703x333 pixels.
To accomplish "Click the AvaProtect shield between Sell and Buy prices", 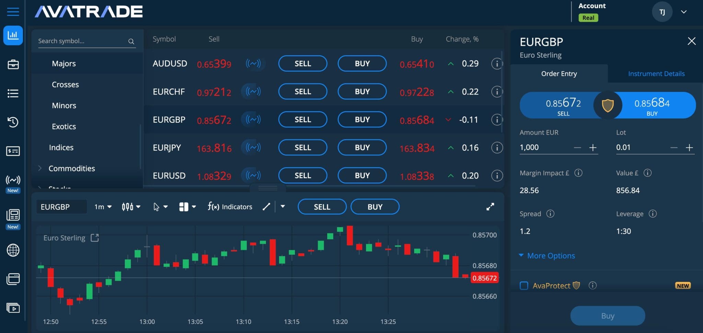I will click(x=608, y=105).
